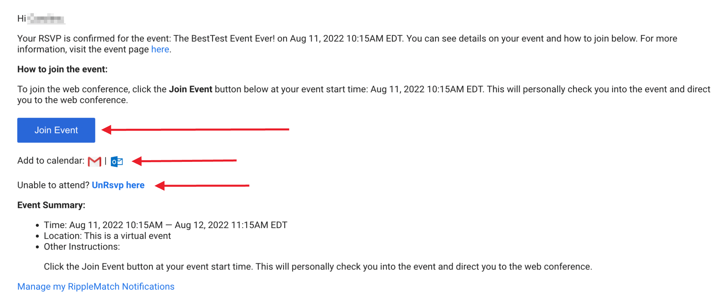Click the "Unable to attend?" text
The width and height of the screenshot is (718, 305).
[x=53, y=185]
